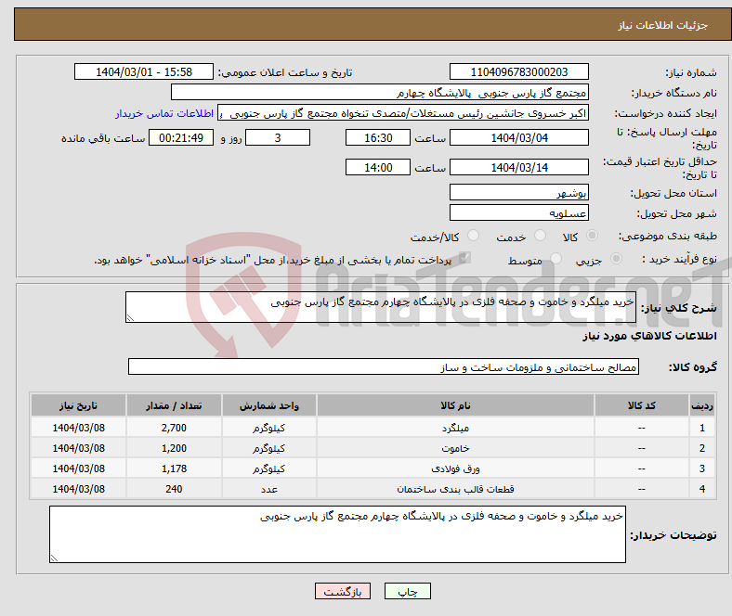Click the تاریخ نیاز column header

(x=79, y=406)
